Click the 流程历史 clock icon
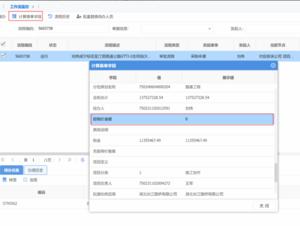Screen dimensions: 300x226 point(50,16)
